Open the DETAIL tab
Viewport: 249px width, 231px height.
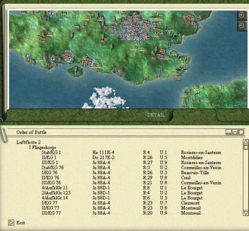(156, 115)
